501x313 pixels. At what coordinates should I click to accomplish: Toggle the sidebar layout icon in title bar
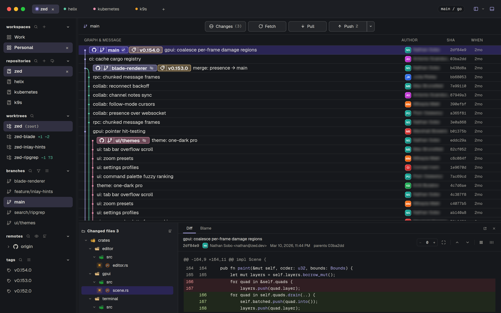pos(476,9)
